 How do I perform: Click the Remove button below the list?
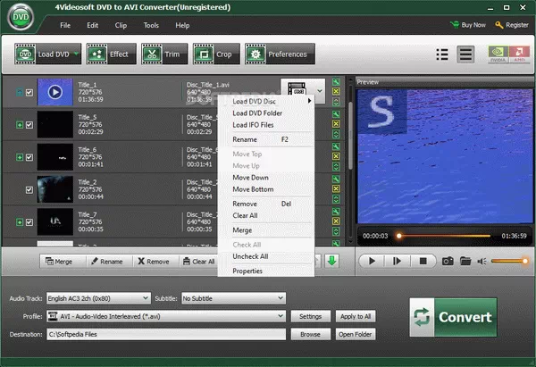click(x=154, y=262)
